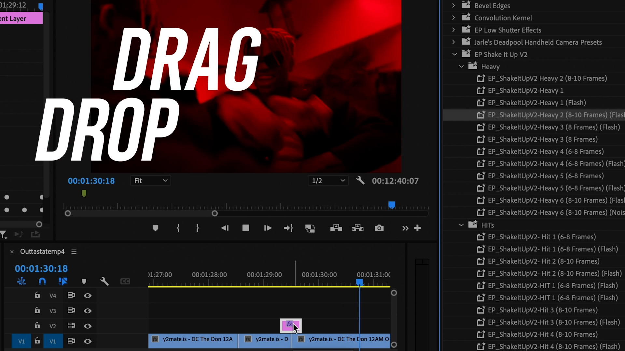Open the Fit zoom level dropdown
The height and width of the screenshot is (351, 625).
click(x=150, y=181)
